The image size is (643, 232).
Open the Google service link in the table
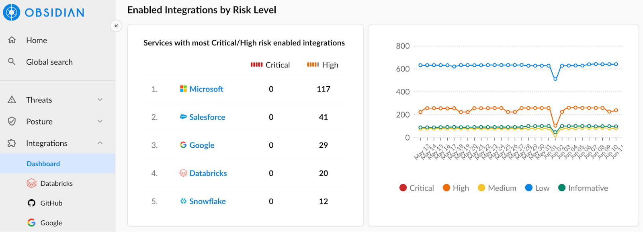[202, 145]
